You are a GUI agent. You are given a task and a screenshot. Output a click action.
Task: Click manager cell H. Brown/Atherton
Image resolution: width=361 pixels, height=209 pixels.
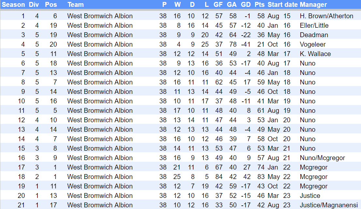(326, 16)
